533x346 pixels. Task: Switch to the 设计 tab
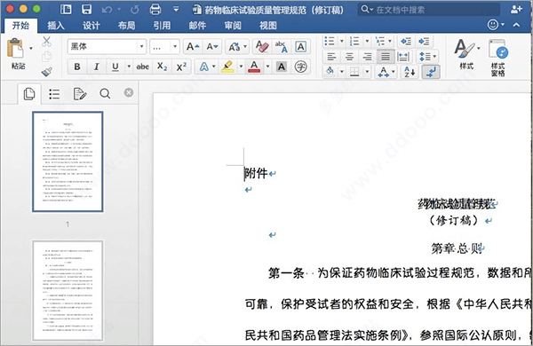click(x=91, y=25)
